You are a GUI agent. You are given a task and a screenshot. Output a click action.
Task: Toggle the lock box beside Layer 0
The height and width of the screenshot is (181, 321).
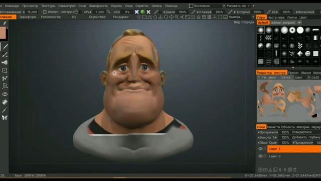265,156
